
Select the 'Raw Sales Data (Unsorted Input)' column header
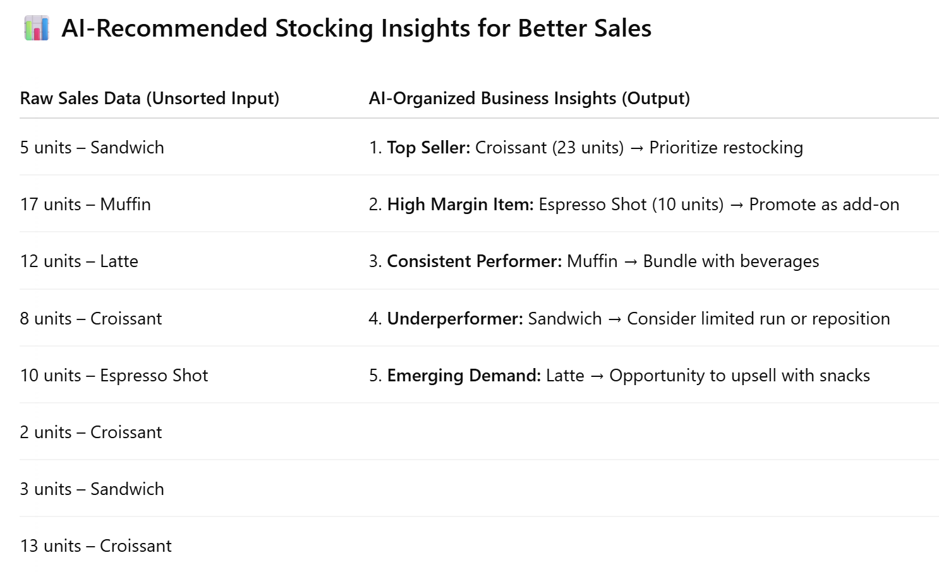150,98
